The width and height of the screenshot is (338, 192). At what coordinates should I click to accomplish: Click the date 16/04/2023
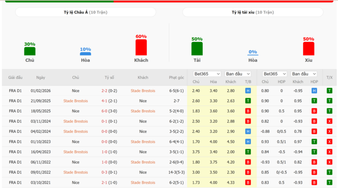click(x=41, y=152)
